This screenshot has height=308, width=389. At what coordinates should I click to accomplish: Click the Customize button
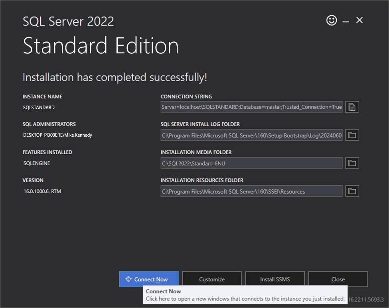pyautogui.click(x=212, y=279)
